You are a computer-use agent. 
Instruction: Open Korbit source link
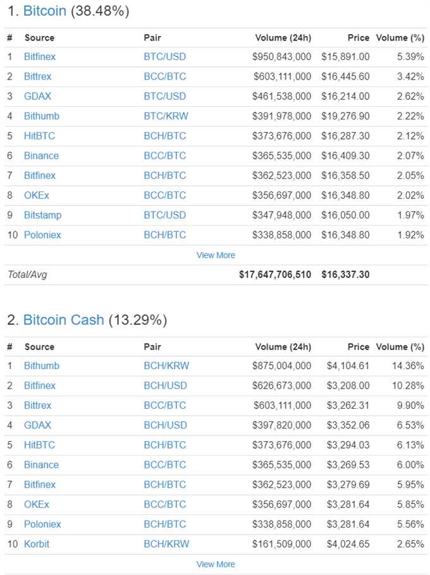(x=37, y=544)
